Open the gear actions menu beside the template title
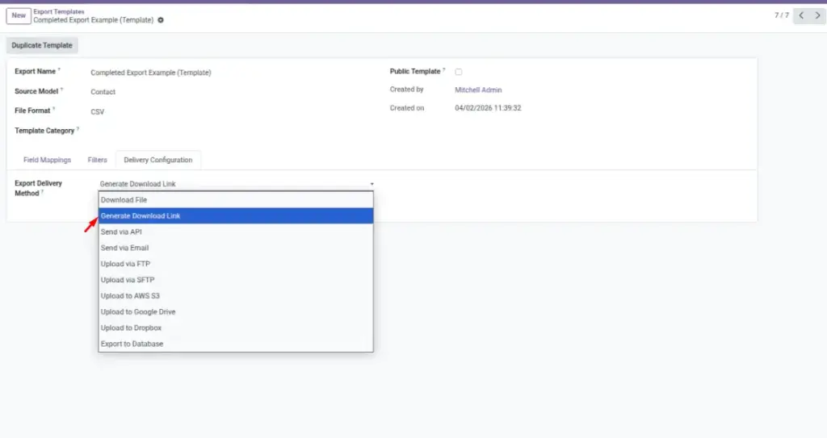 pyautogui.click(x=161, y=20)
